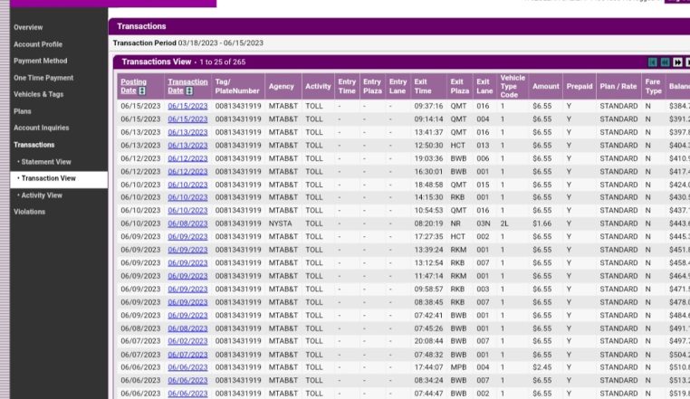Sort by Posting Date header link

[x=133, y=86]
